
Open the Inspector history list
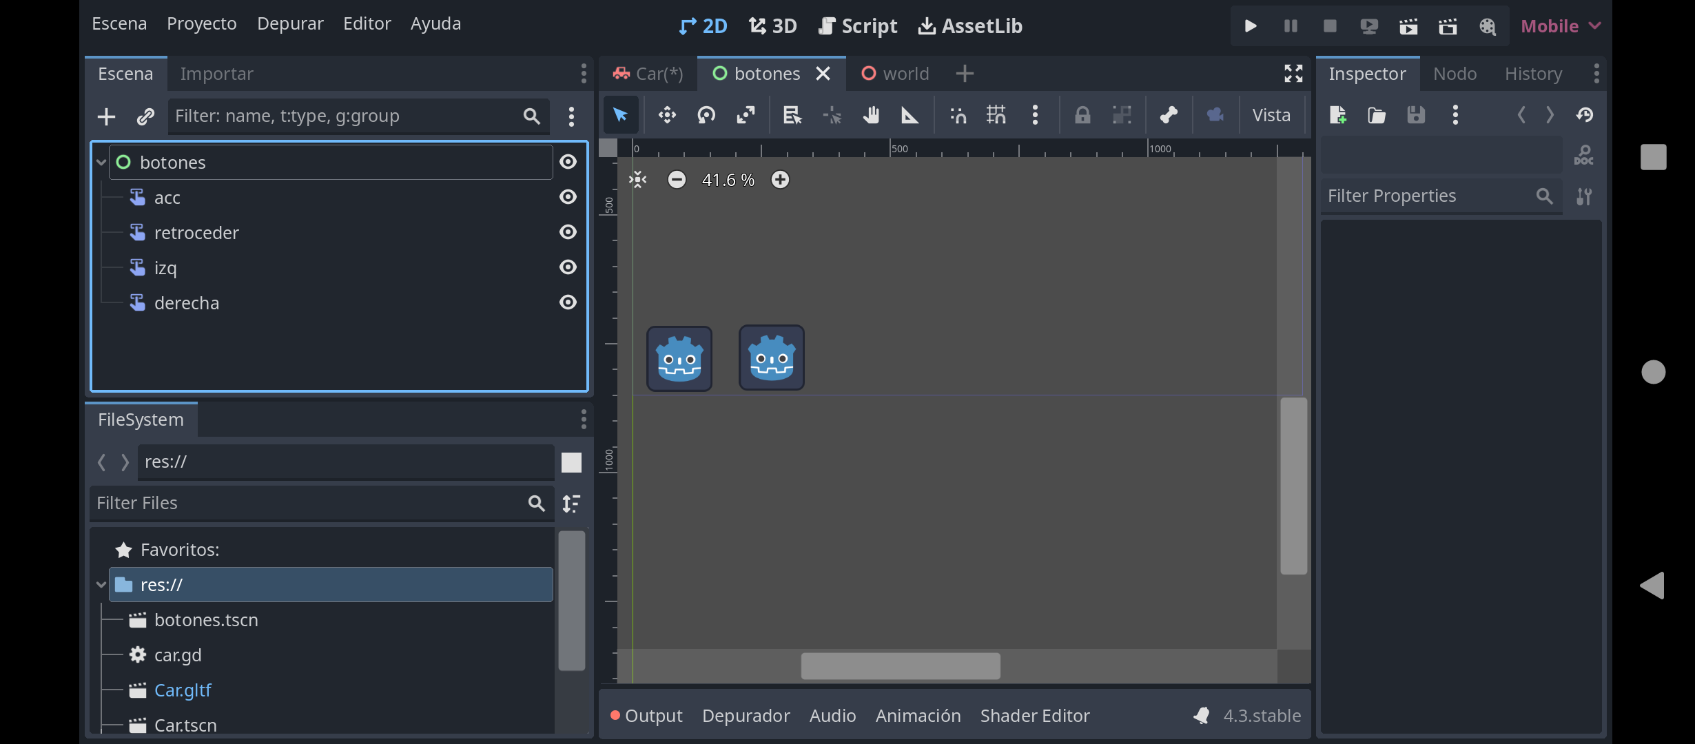click(x=1585, y=115)
